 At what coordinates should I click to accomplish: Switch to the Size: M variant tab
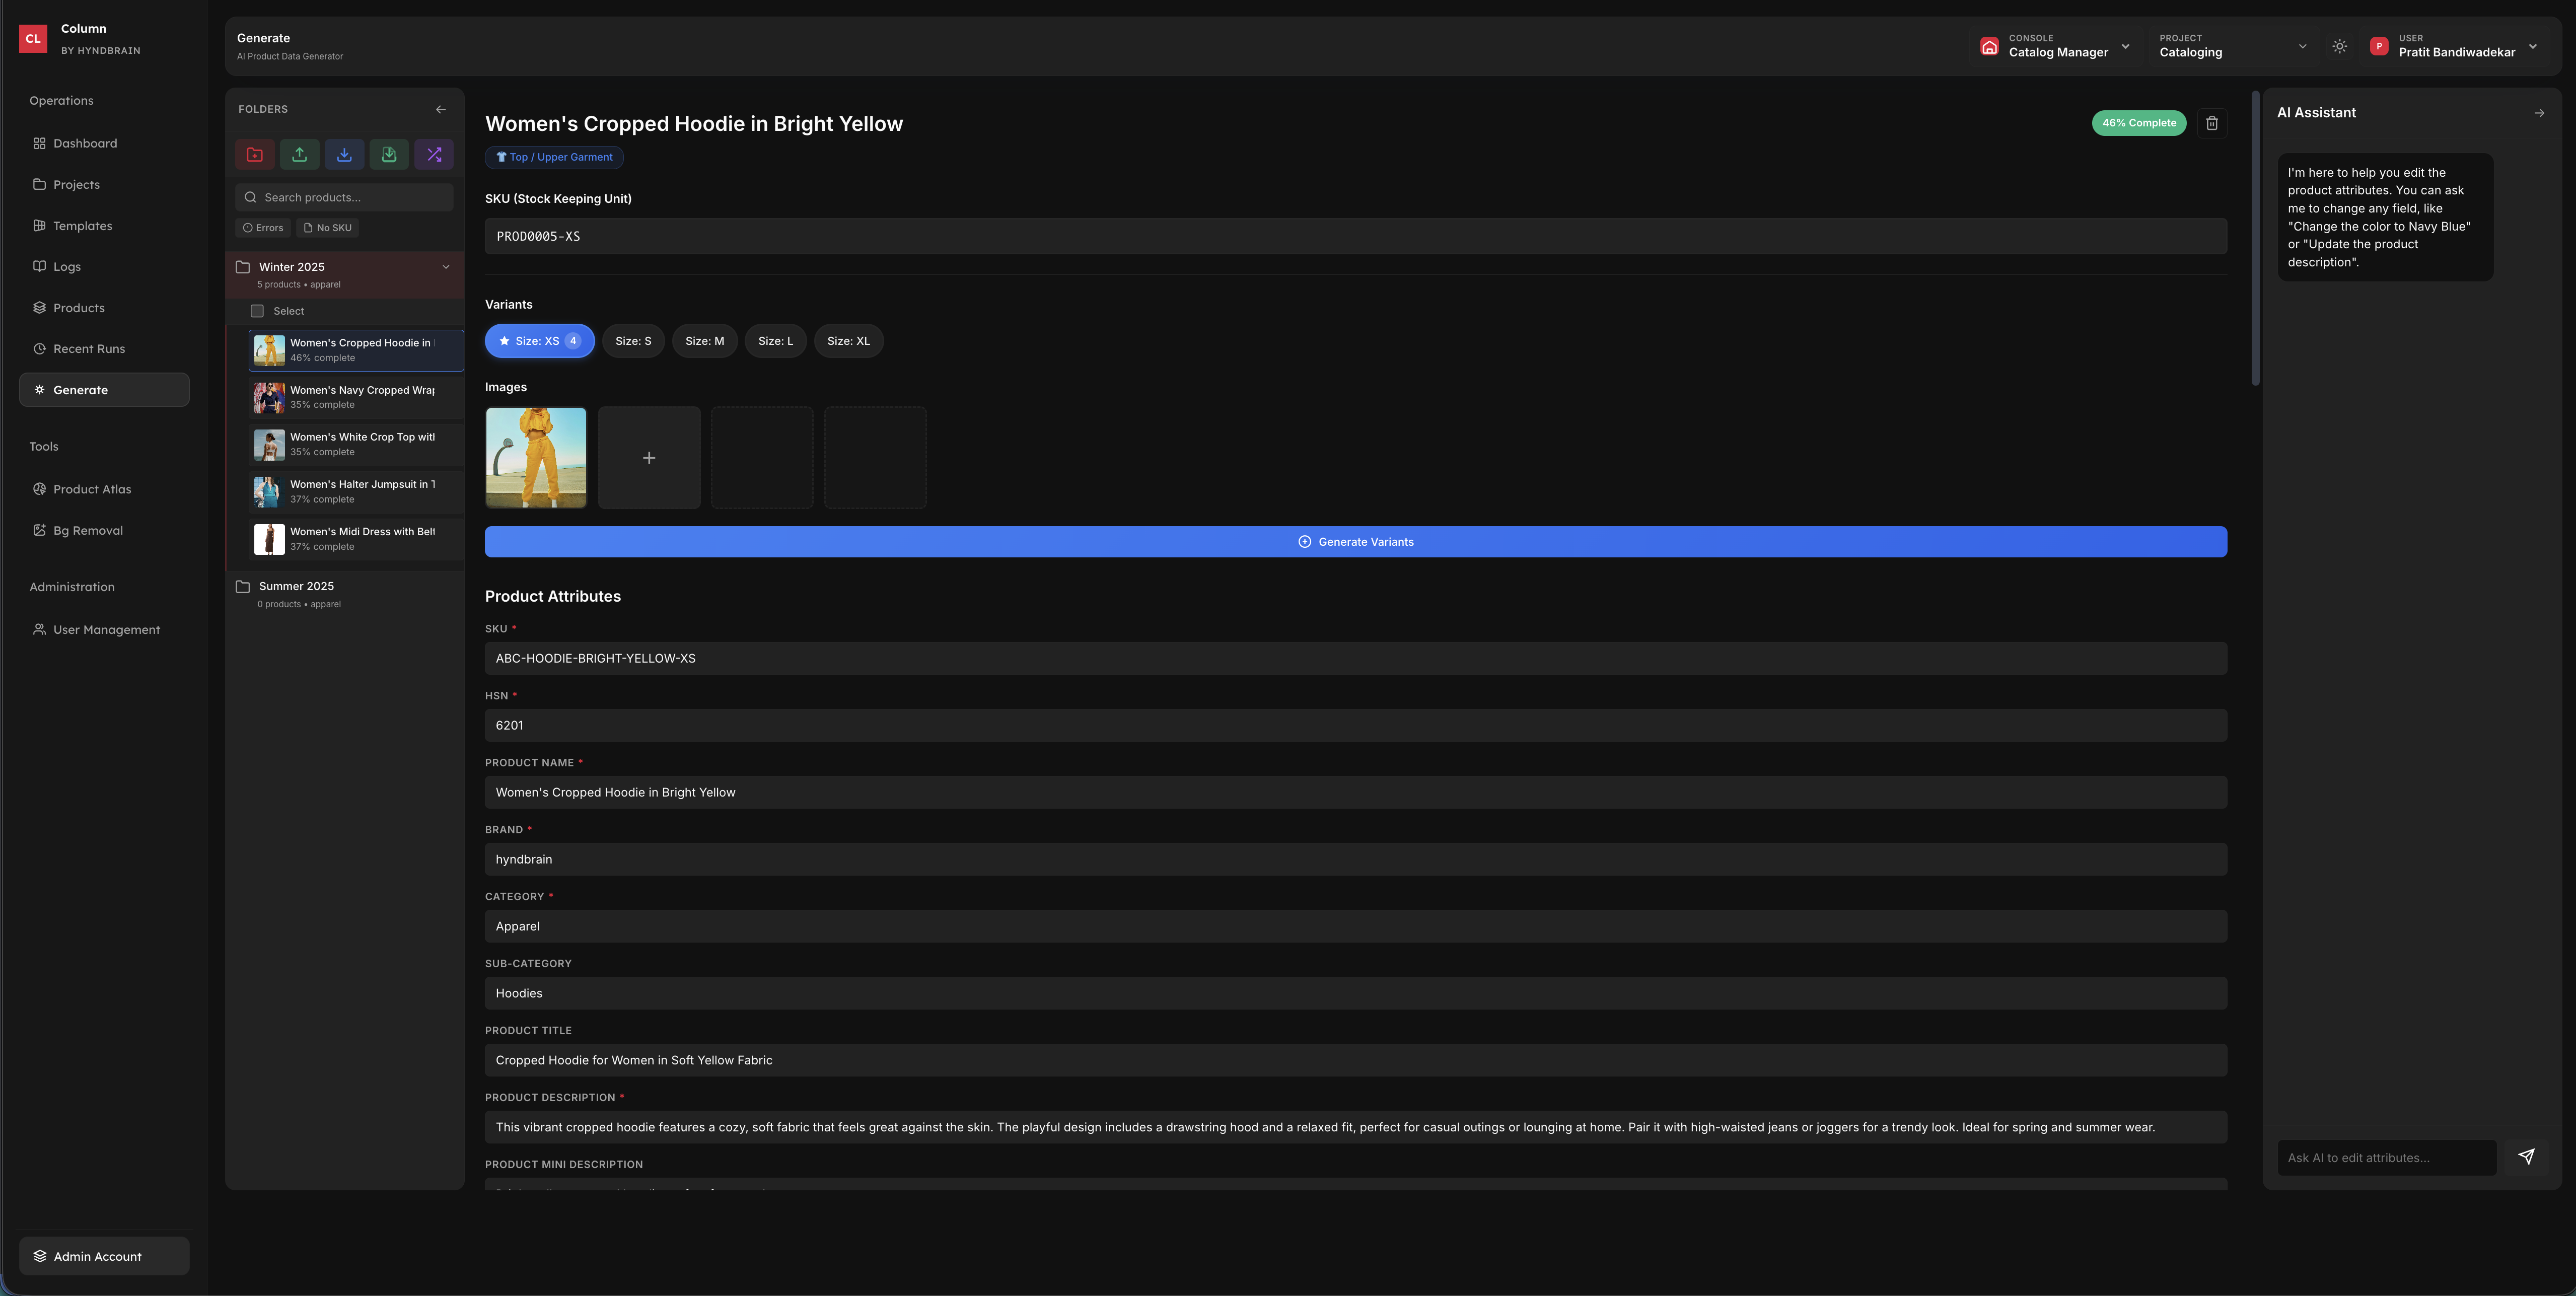tap(704, 340)
